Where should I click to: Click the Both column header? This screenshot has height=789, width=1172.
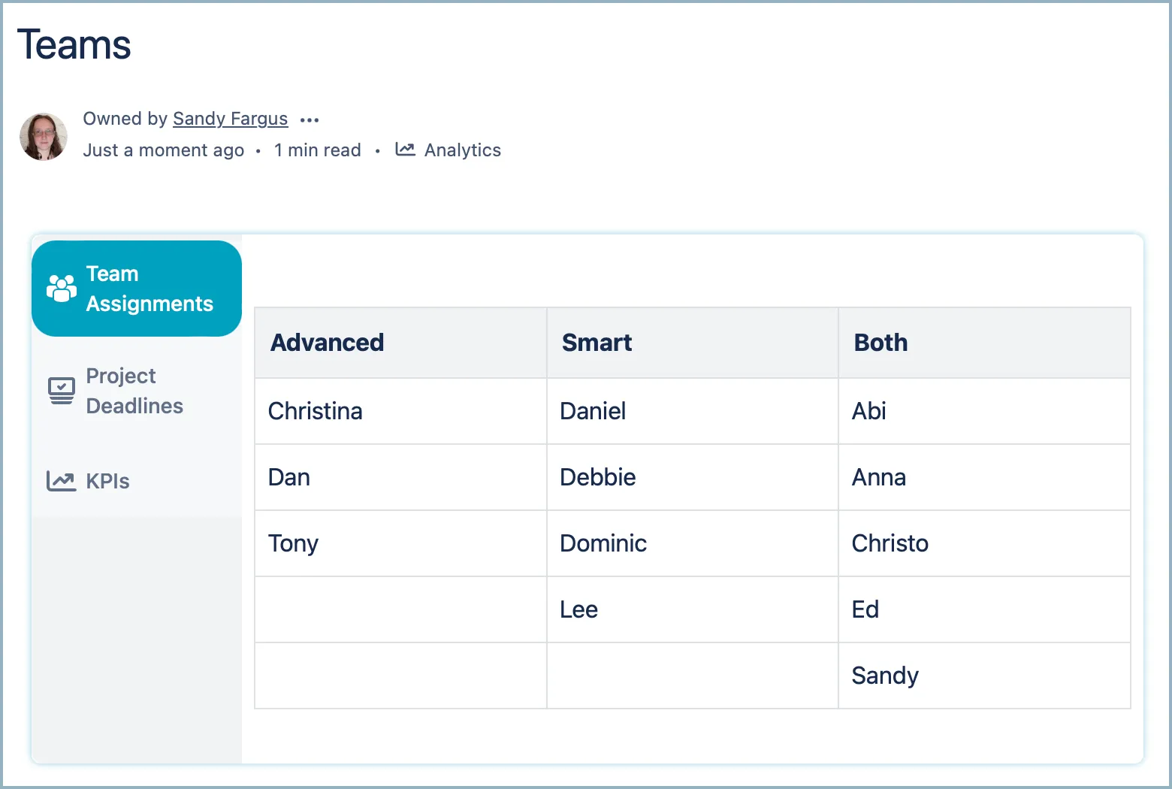click(984, 343)
